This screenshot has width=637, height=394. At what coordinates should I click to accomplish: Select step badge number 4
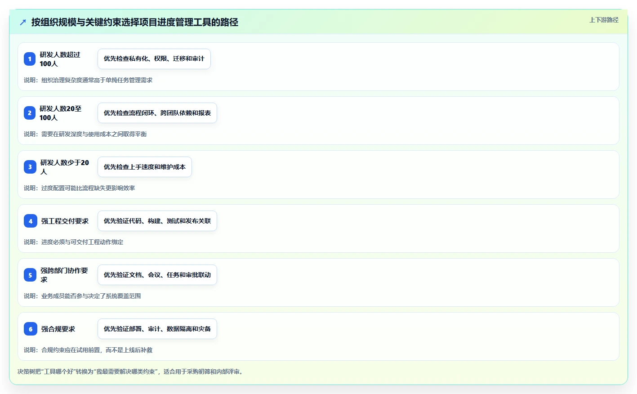click(31, 221)
